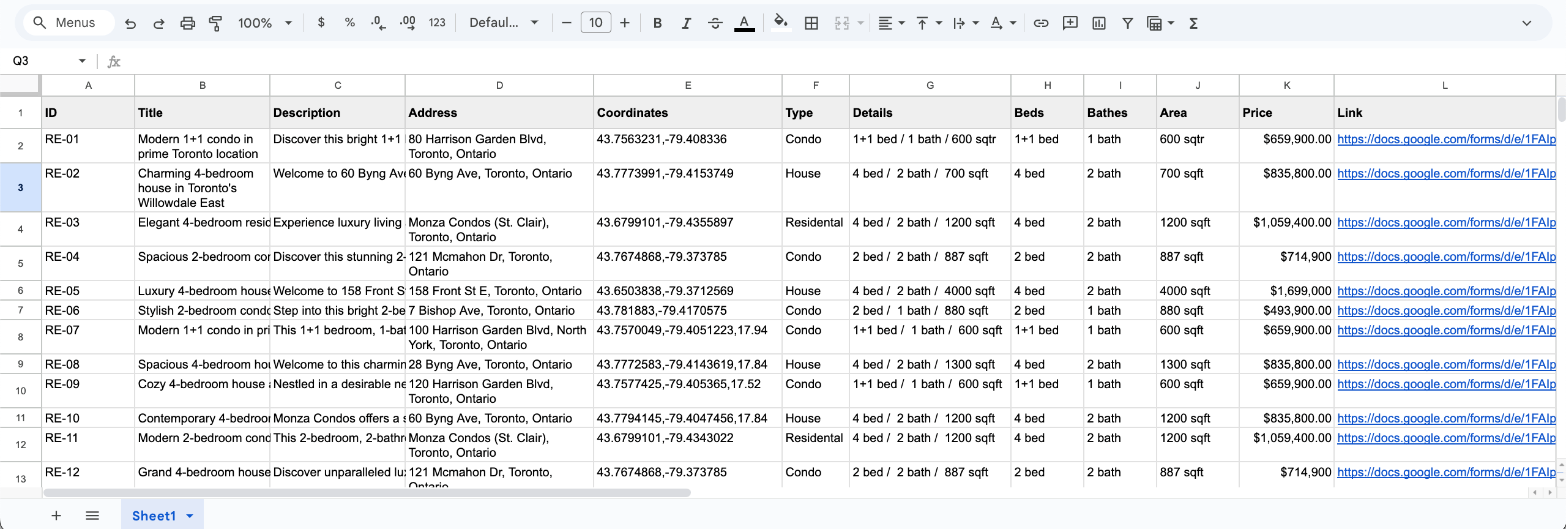
Task: Select column A header
Action: 88,85
